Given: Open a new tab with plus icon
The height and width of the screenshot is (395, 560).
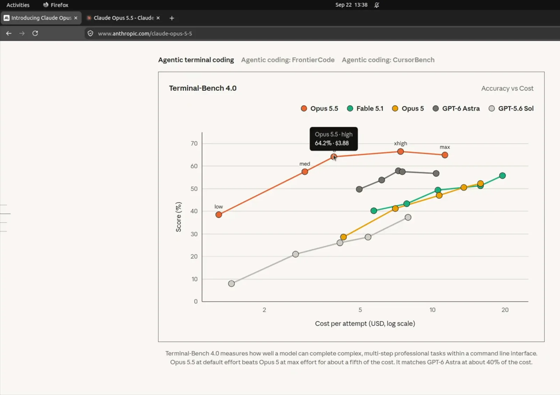Looking at the screenshot, I should tap(172, 18).
